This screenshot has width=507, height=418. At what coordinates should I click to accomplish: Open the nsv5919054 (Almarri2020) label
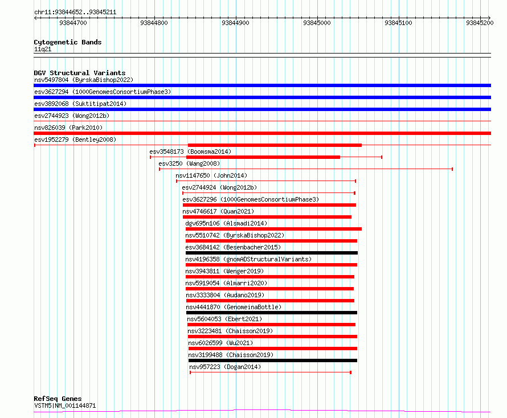point(226,283)
